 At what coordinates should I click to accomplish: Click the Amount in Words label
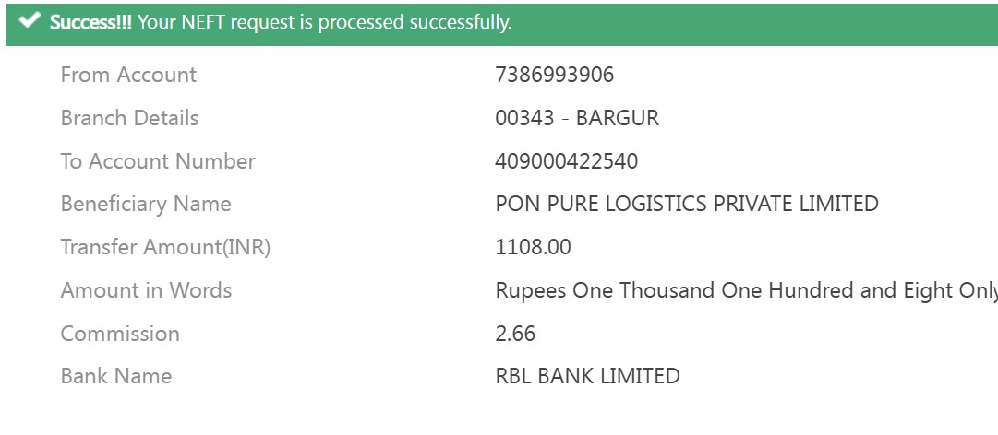click(146, 291)
